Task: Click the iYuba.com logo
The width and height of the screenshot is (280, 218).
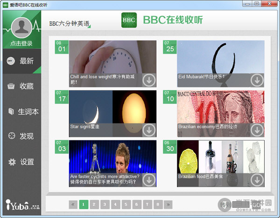Action: point(22,205)
